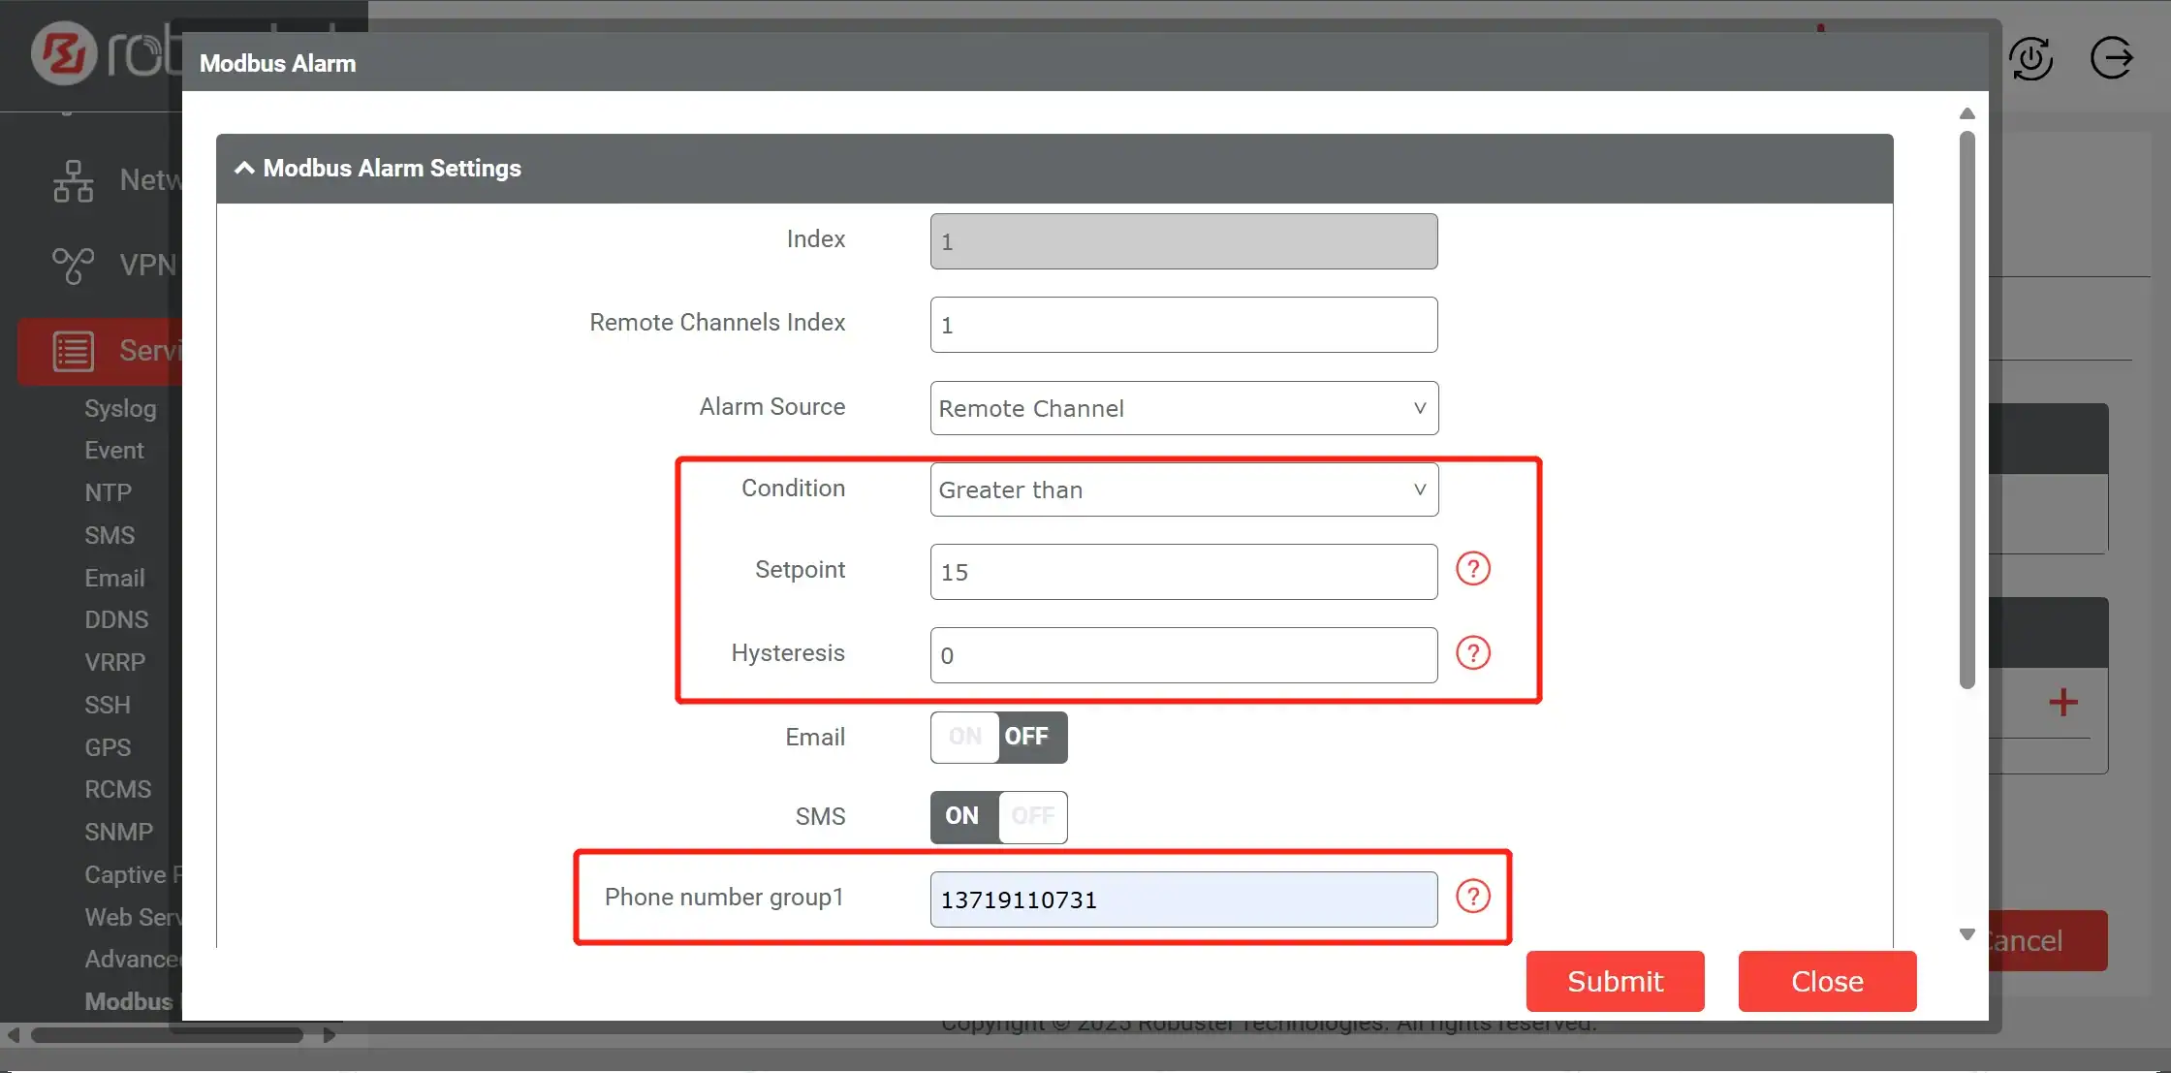Click the Submit button
The height and width of the screenshot is (1073, 2171).
point(1615,981)
